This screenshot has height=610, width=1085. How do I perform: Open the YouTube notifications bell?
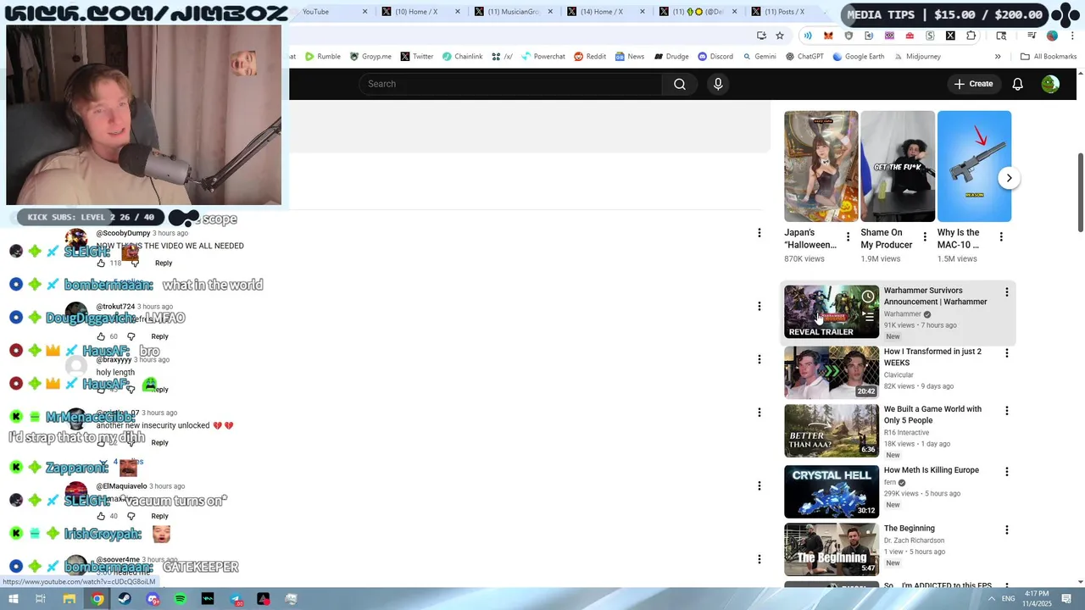pyautogui.click(x=1018, y=84)
